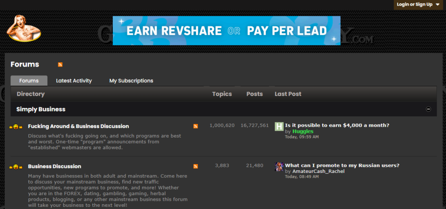Click the Today, 09:59 AM timestamp

[x=302, y=137]
